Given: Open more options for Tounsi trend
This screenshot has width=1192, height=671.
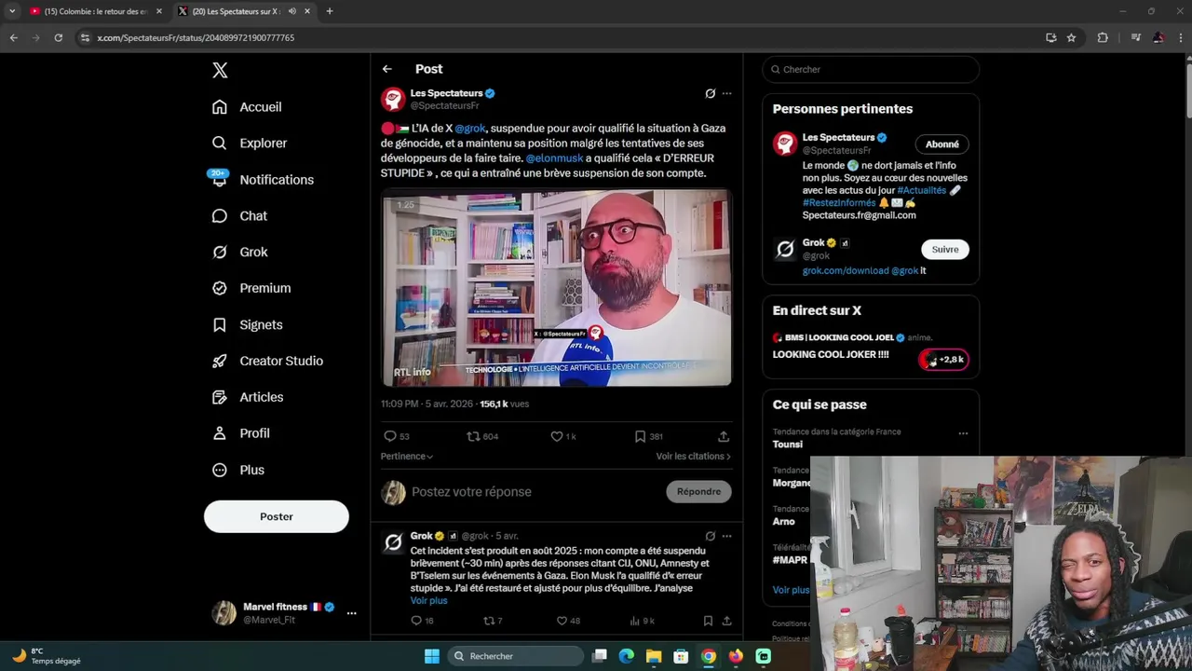Looking at the screenshot, I should (963, 433).
